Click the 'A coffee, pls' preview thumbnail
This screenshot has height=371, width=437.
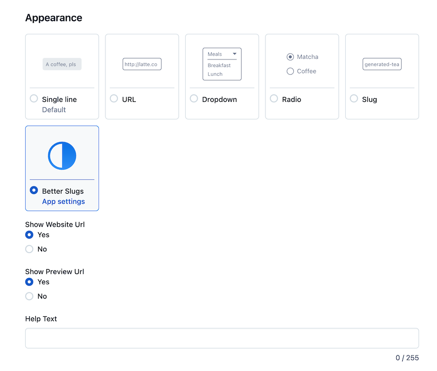click(x=62, y=64)
